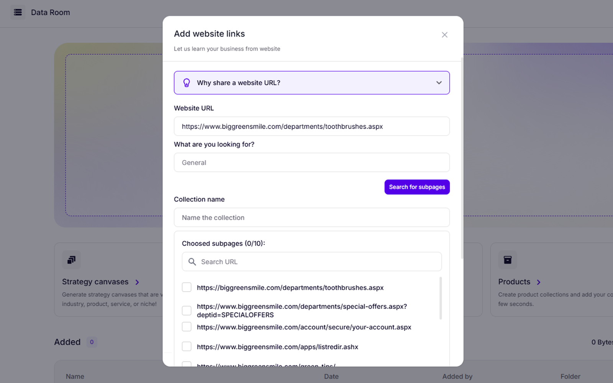Image resolution: width=613 pixels, height=383 pixels.
Task: Click the Name the collection field
Action: pyautogui.click(x=311, y=217)
